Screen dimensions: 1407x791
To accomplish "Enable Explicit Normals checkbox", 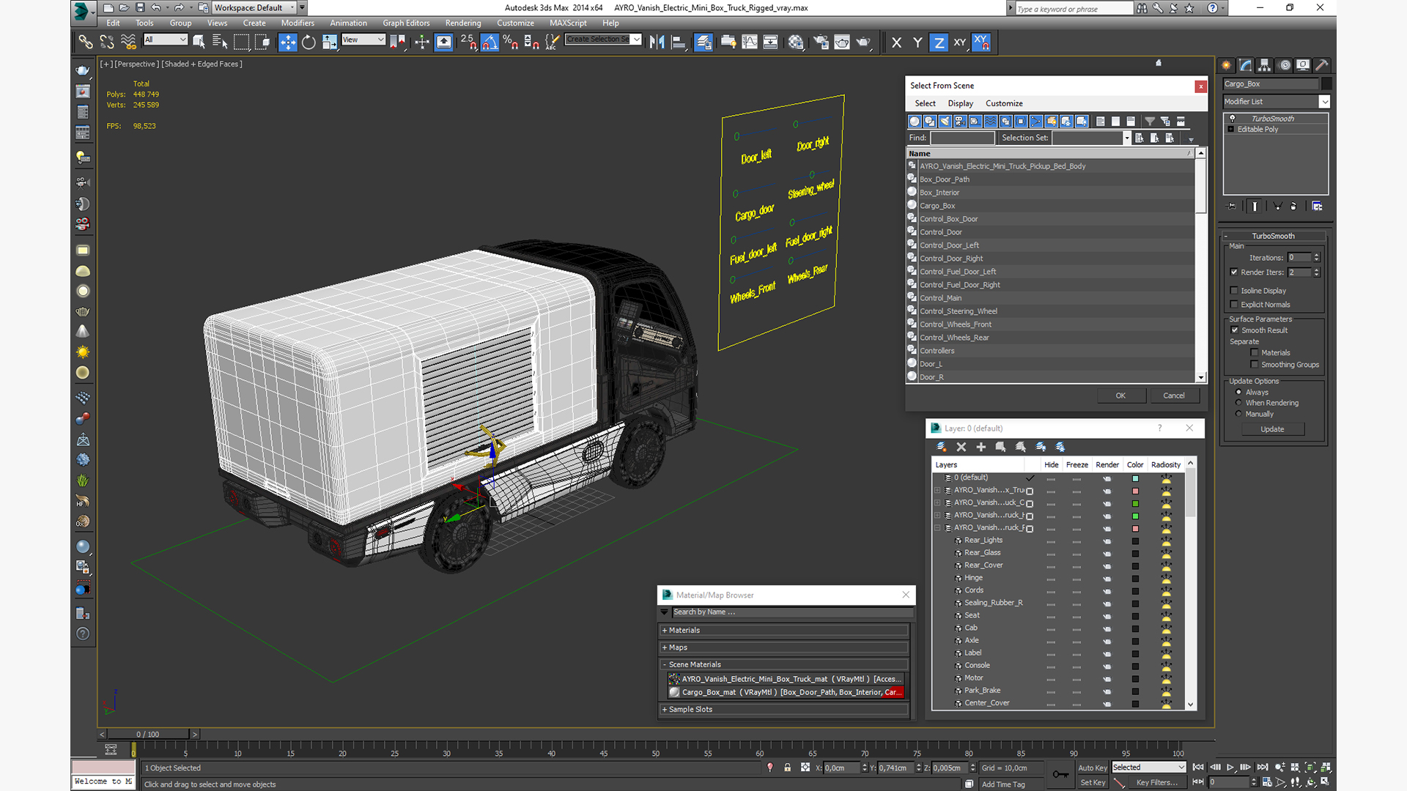I will pyautogui.click(x=1234, y=305).
